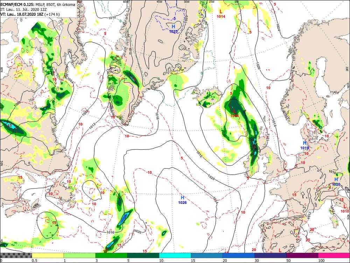The height and width of the screenshot is (263, 350).
Task: Click the '30' legend scale value
Action: point(257,261)
